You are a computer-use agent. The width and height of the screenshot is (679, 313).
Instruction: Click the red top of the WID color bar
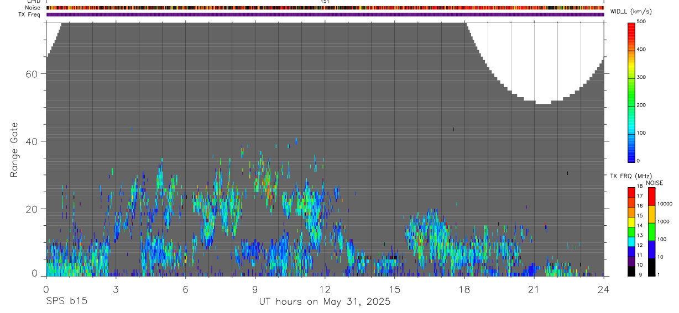pos(631,29)
